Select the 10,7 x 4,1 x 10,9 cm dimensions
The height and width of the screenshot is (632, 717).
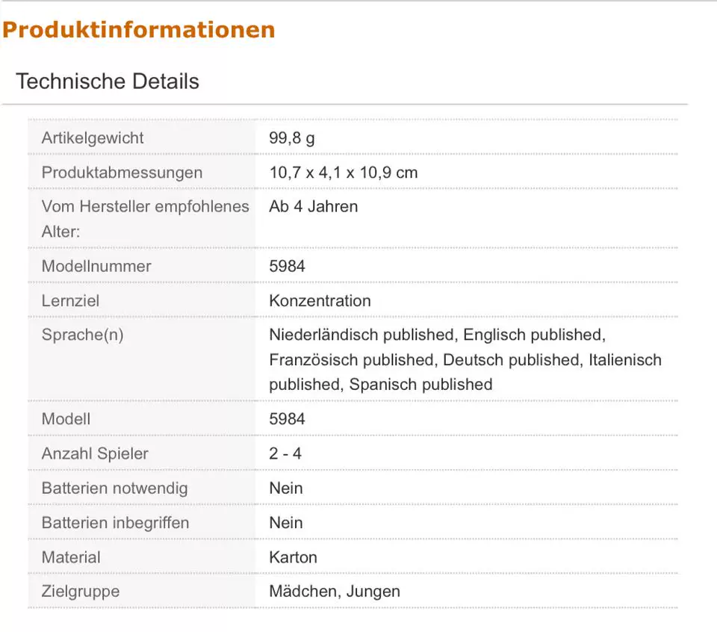[344, 173]
